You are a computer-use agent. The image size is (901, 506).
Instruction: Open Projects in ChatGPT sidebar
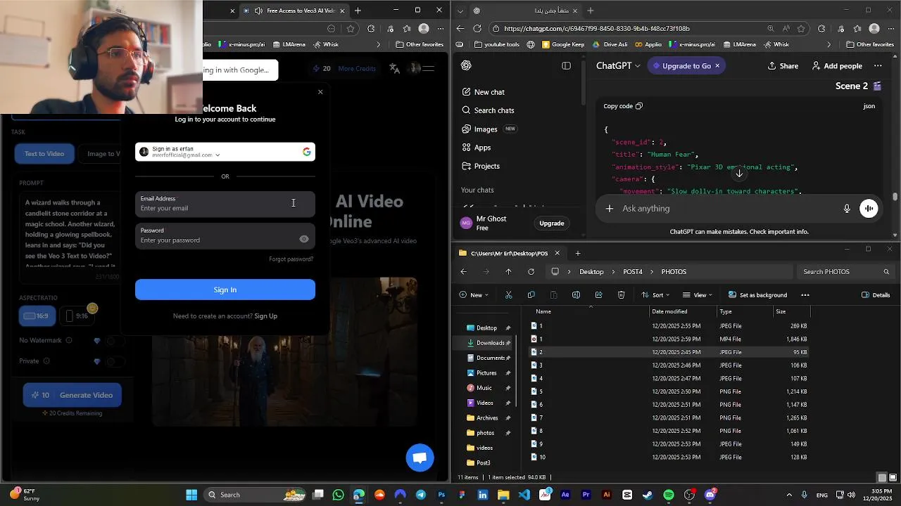click(x=480, y=167)
